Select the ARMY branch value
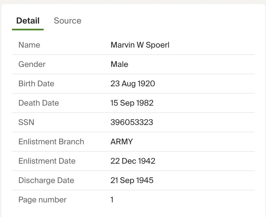The width and height of the screenshot is (266, 217). pyautogui.click(x=122, y=142)
